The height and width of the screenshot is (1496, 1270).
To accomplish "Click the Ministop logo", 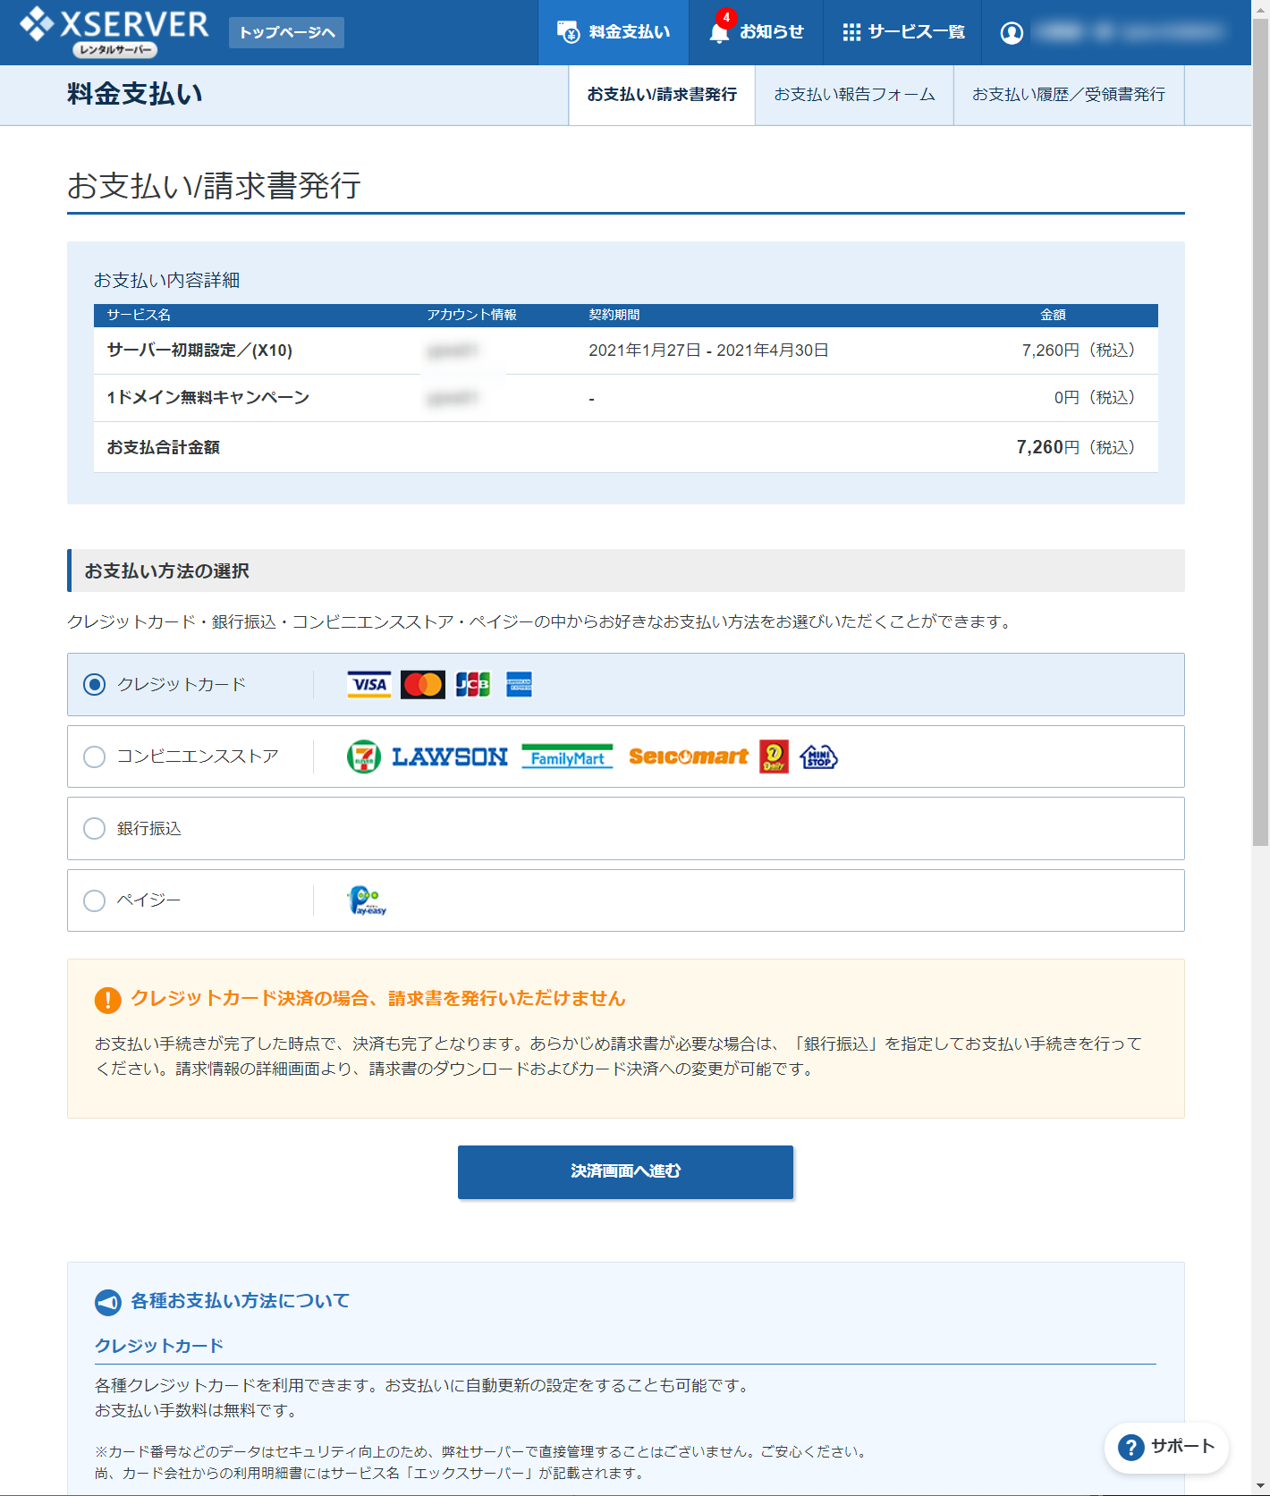I will pos(818,757).
